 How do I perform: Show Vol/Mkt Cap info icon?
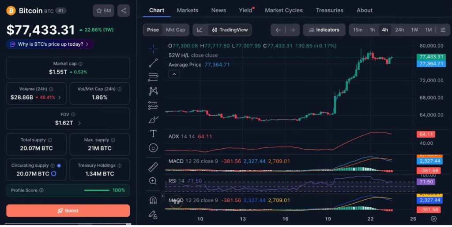119,89
